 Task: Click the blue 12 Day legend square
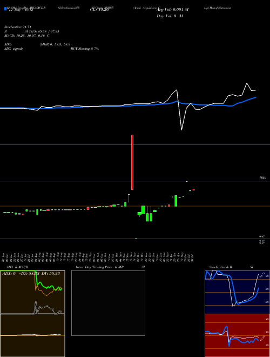[5, 9]
